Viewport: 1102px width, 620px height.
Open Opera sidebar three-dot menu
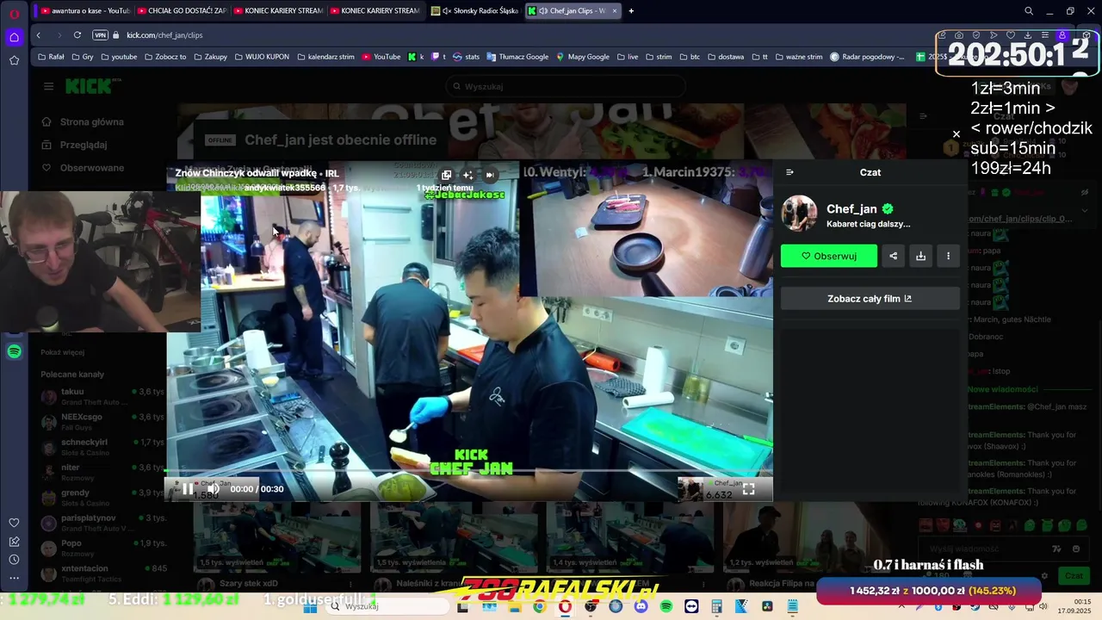click(14, 578)
